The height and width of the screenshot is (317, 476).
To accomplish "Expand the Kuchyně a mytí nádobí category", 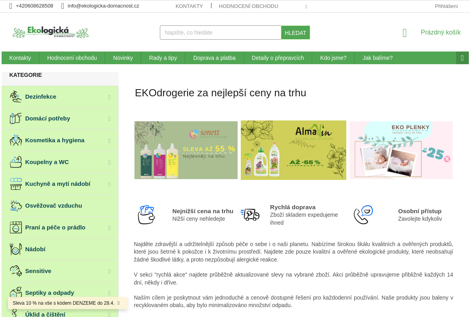I will coord(109,184).
